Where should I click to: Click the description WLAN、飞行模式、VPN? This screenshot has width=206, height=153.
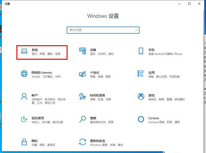pos(46,76)
